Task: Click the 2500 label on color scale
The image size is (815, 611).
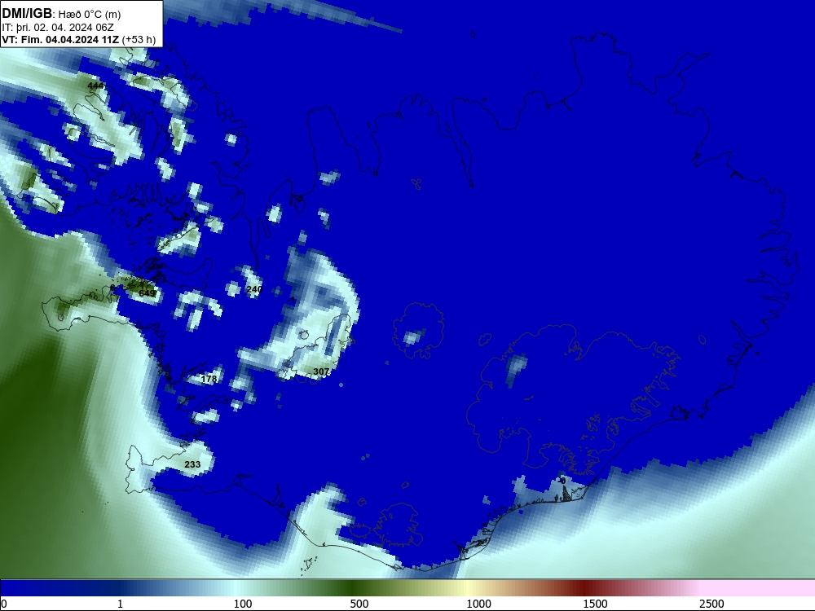Action: tap(712, 604)
